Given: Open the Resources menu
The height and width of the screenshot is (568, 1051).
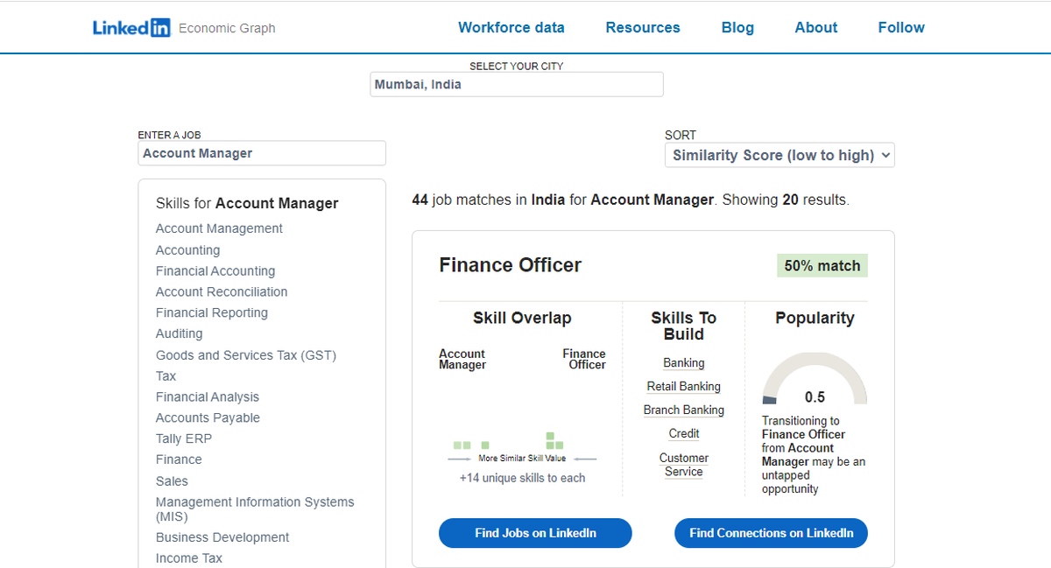Looking at the screenshot, I should pos(642,27).
